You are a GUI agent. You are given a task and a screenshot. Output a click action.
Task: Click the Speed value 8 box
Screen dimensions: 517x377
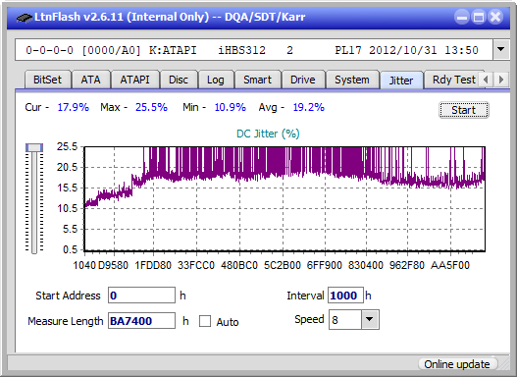coord(345,320)
